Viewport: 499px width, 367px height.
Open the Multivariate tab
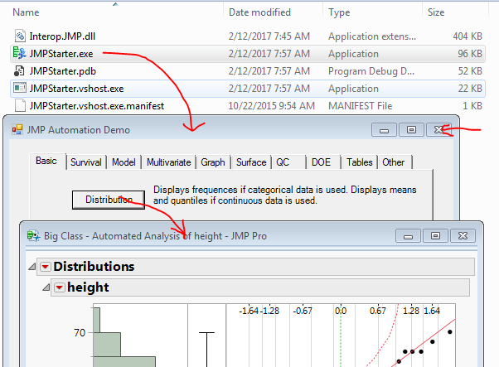coord(168,162)
